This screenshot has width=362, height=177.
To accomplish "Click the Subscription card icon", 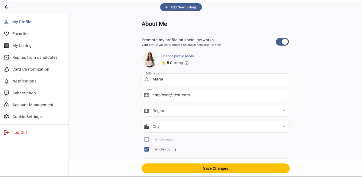I will coord(6,93).
